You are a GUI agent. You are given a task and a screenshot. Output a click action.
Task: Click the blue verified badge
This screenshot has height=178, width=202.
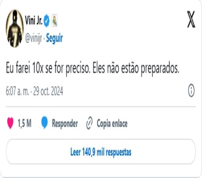[x=46, y=21]
